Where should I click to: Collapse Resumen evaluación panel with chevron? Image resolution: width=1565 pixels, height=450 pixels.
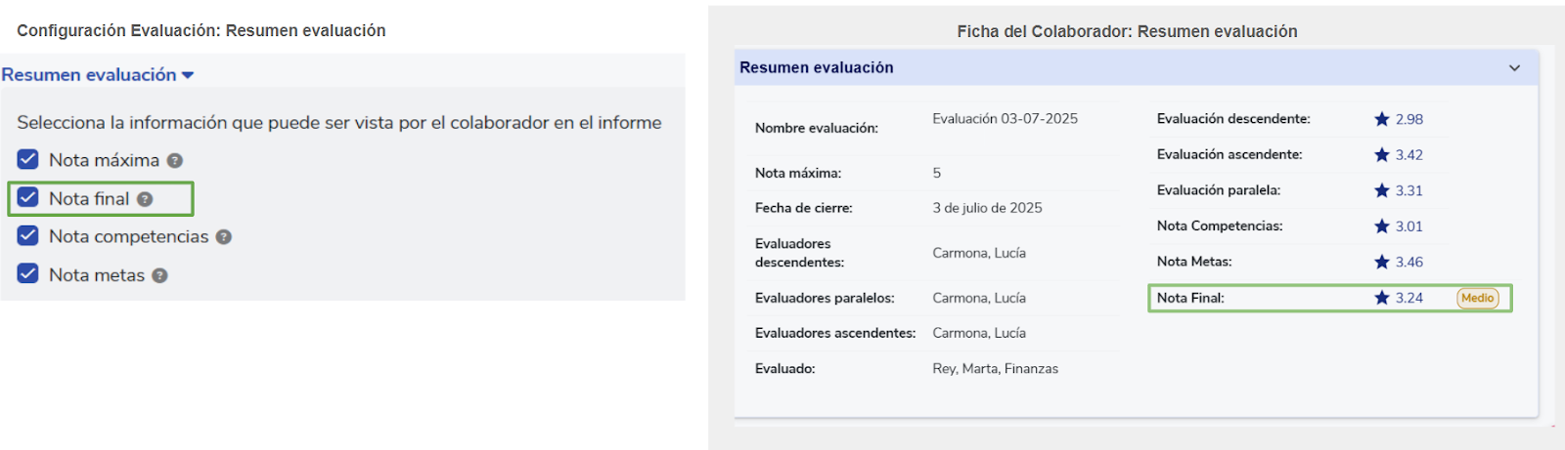1514,68
